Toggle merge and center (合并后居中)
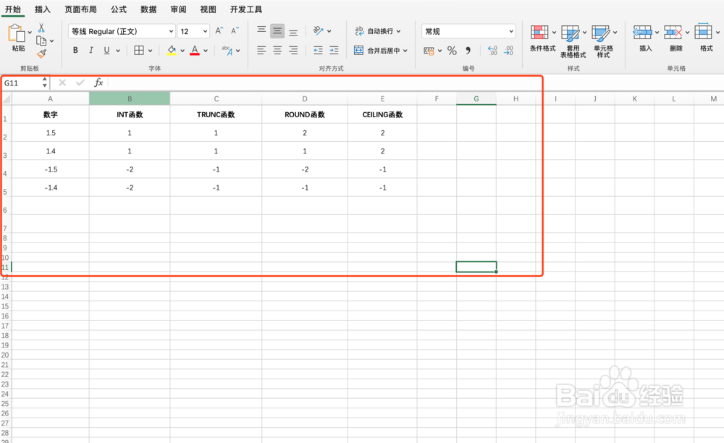 (382, 50)
